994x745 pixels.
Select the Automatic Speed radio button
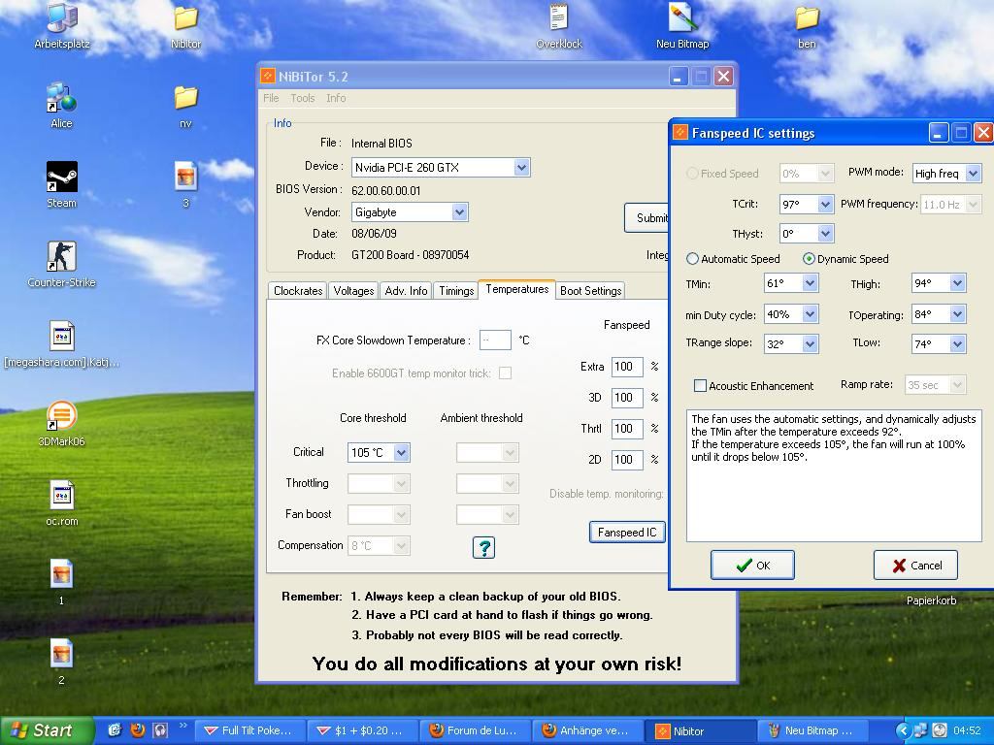click(692, 258)
